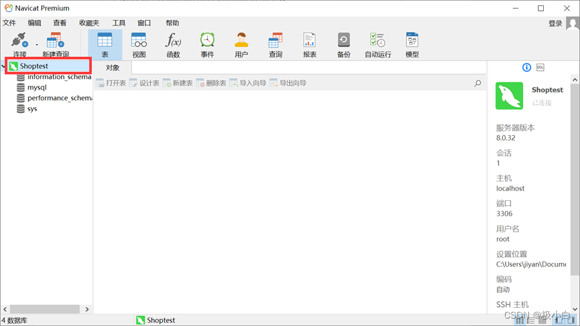This screenshot has width=580, height=326.
Task: Open the Edit (编辑) menu
Action: click(x=34, y=23)
